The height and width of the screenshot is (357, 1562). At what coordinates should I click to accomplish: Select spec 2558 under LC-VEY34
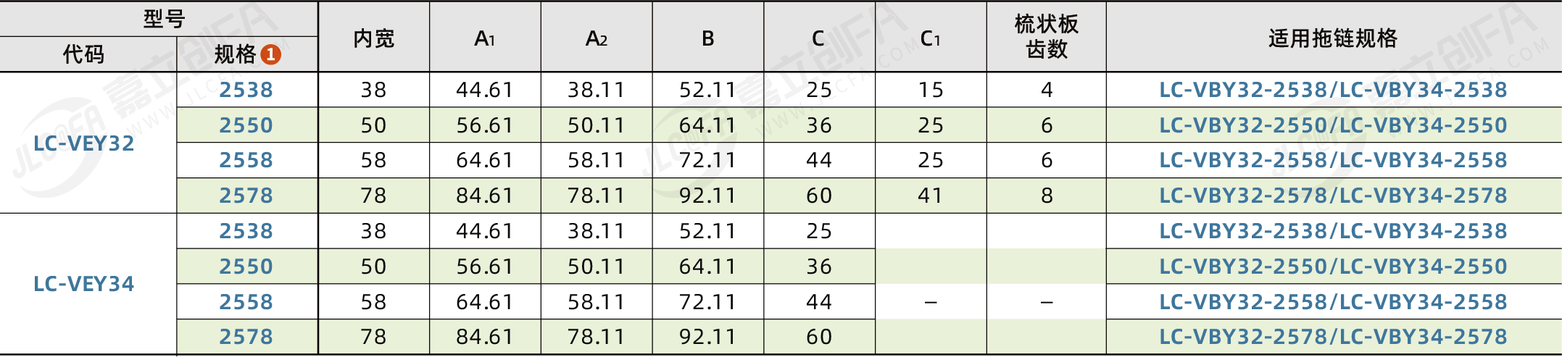(246, 302)
